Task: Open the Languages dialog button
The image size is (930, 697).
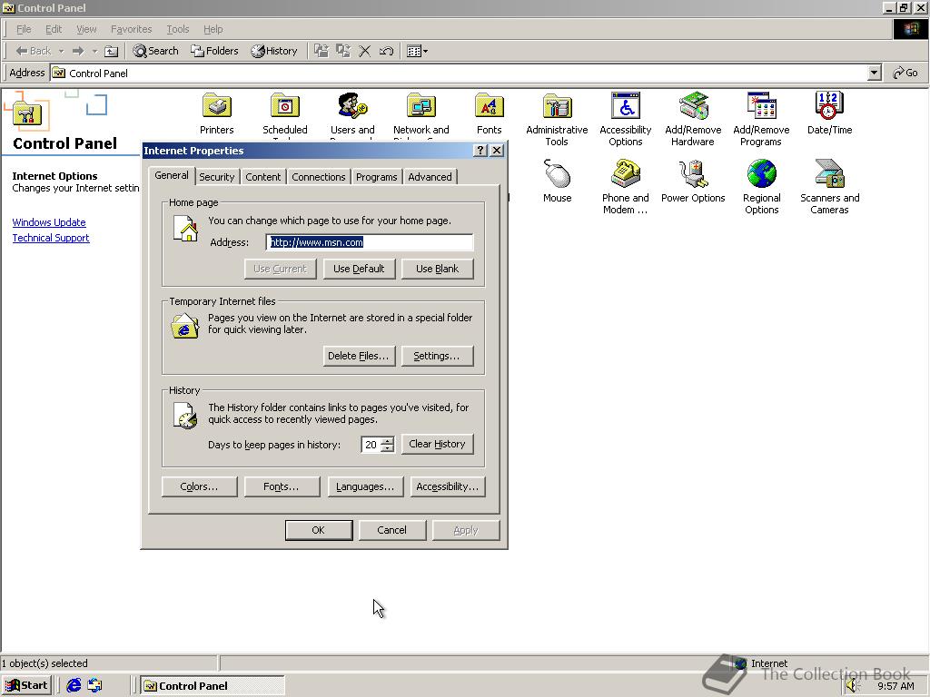Action: pyautogui.click(x=365, y=486)
